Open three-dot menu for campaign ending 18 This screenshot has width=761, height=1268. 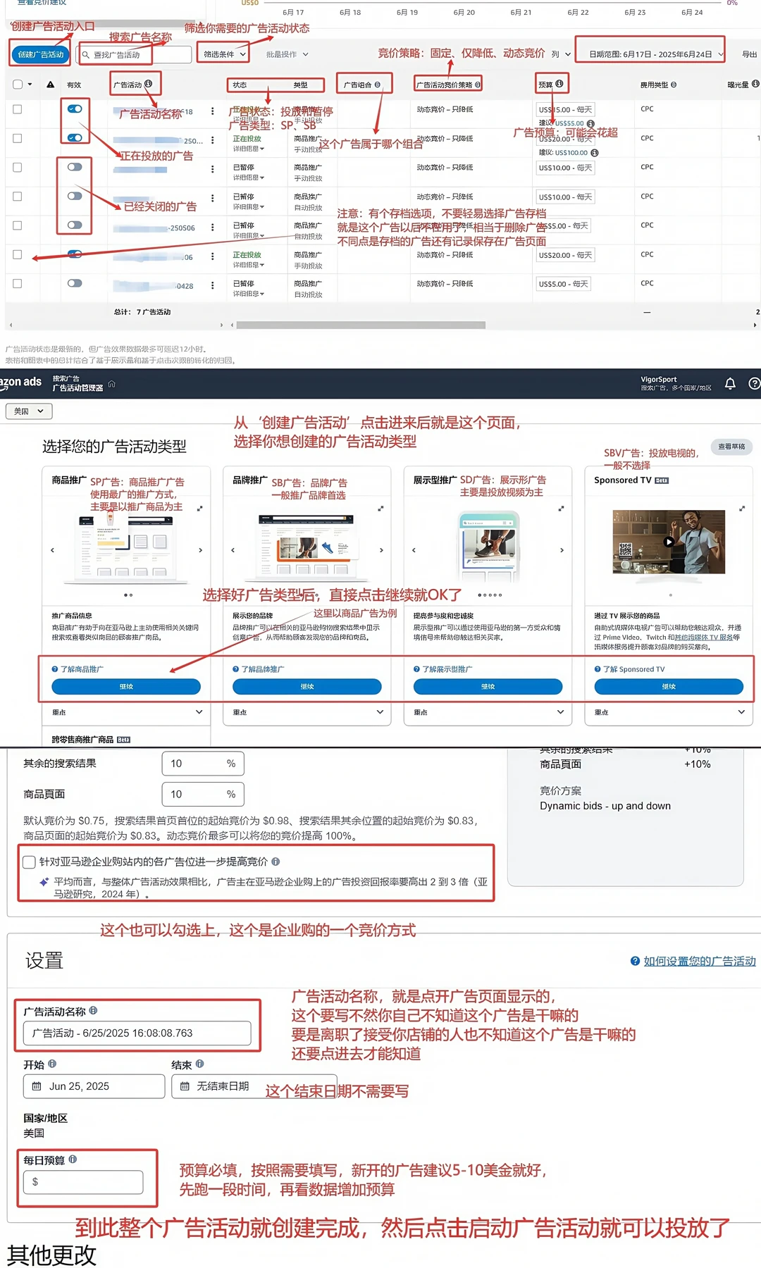point(212,111)
